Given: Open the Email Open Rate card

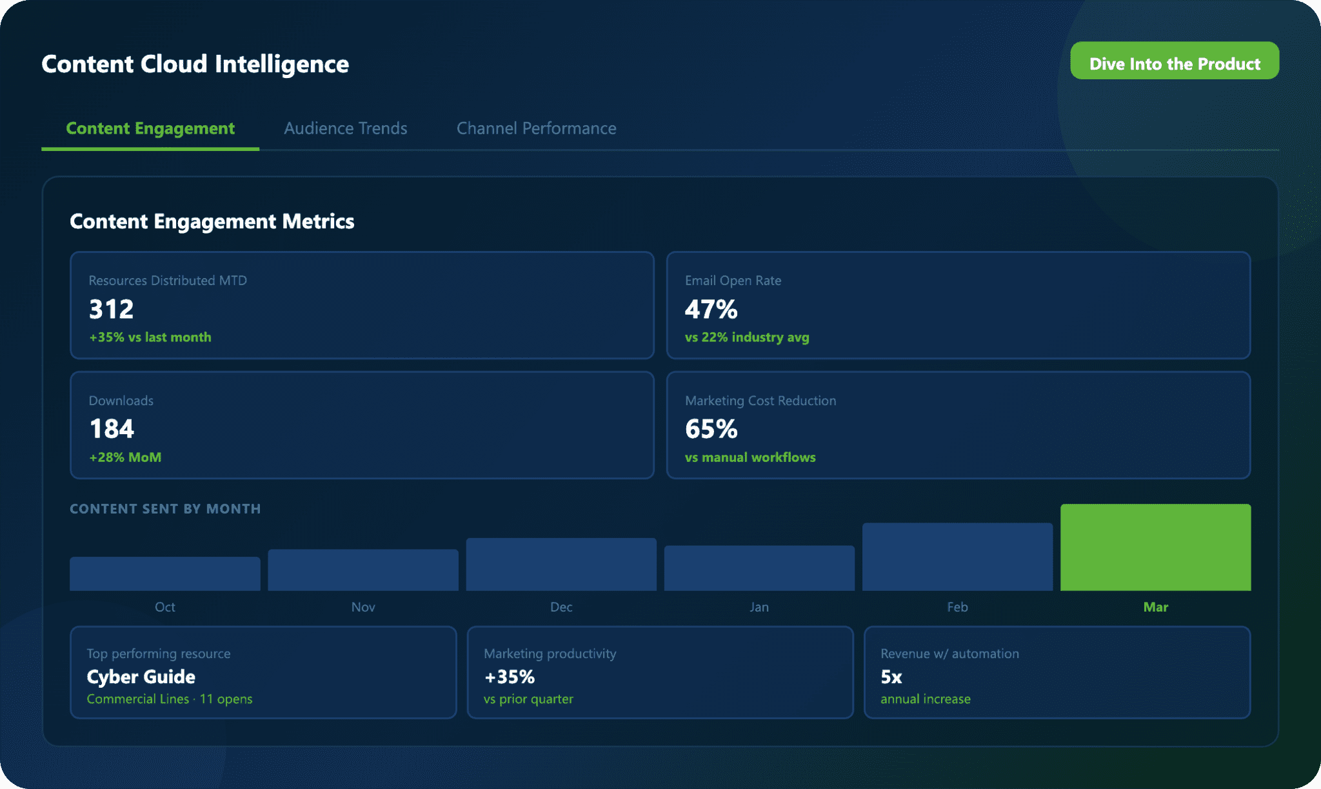Looking at the screenshot, I should click(x=958, y=305).
